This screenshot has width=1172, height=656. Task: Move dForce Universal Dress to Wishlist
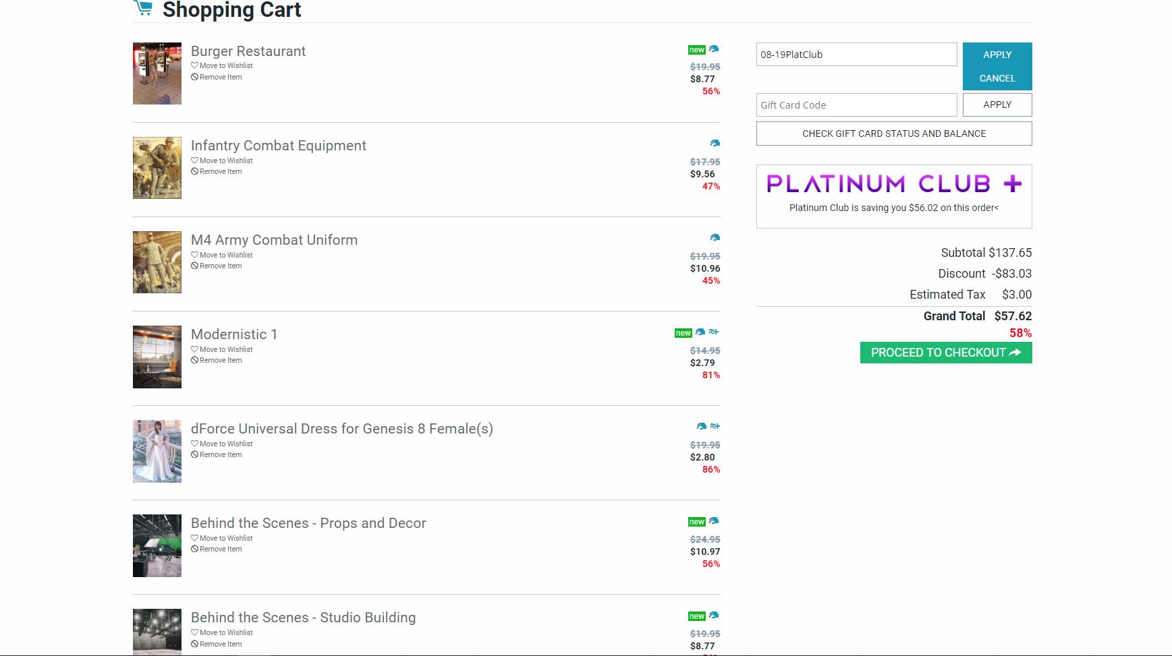click(225, 444)
